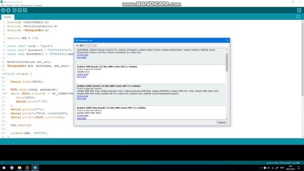Viewport: 304px width, 171px height.
Task: Collapse the void setup() fold marker
Action: click(x=6, y=74)
